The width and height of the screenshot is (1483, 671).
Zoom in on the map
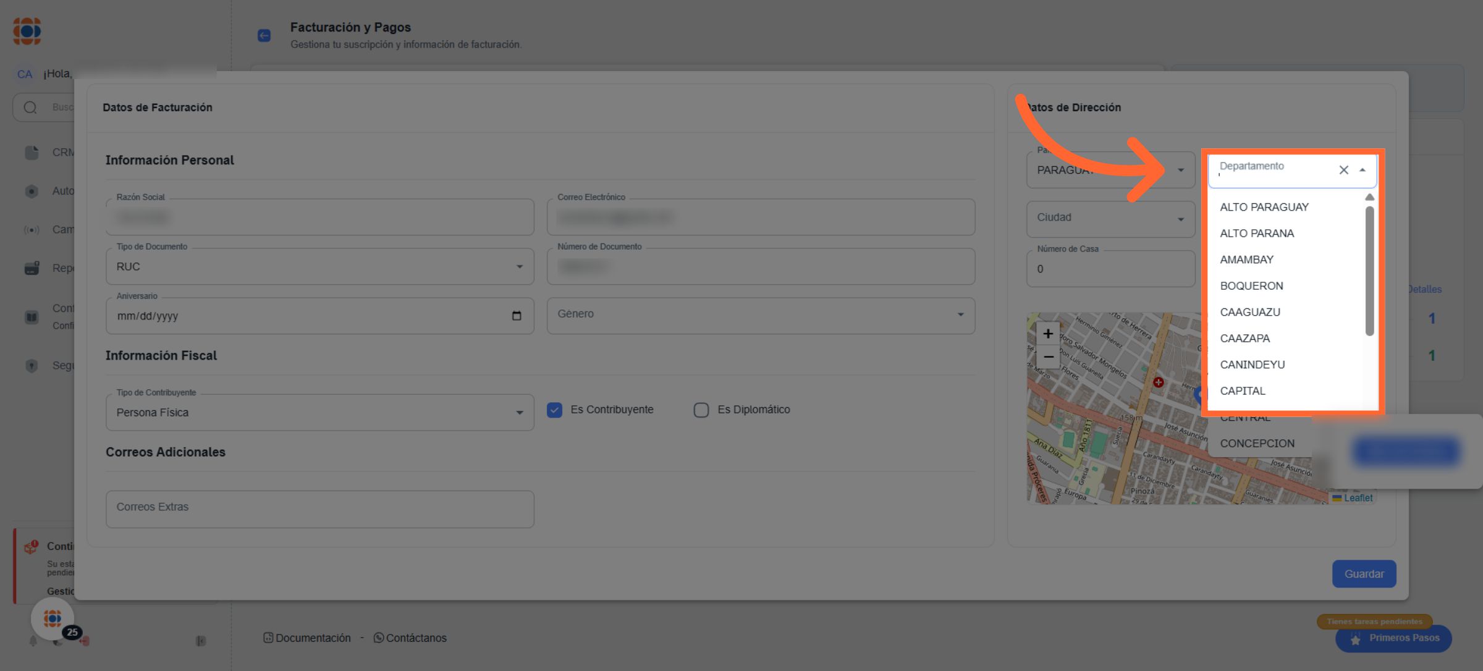(x=1048, y=334)
